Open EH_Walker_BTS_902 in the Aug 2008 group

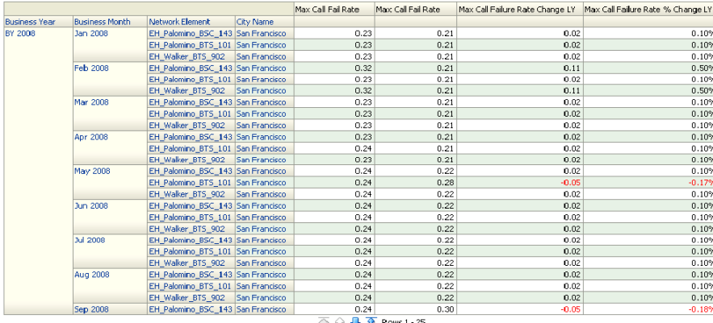[187, 297]
